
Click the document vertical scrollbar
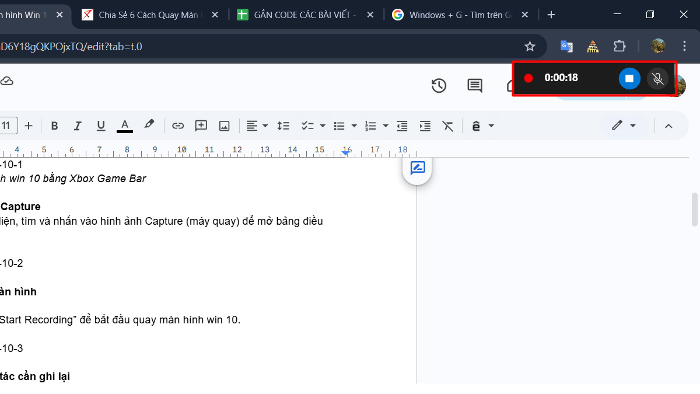pos(694,210)
